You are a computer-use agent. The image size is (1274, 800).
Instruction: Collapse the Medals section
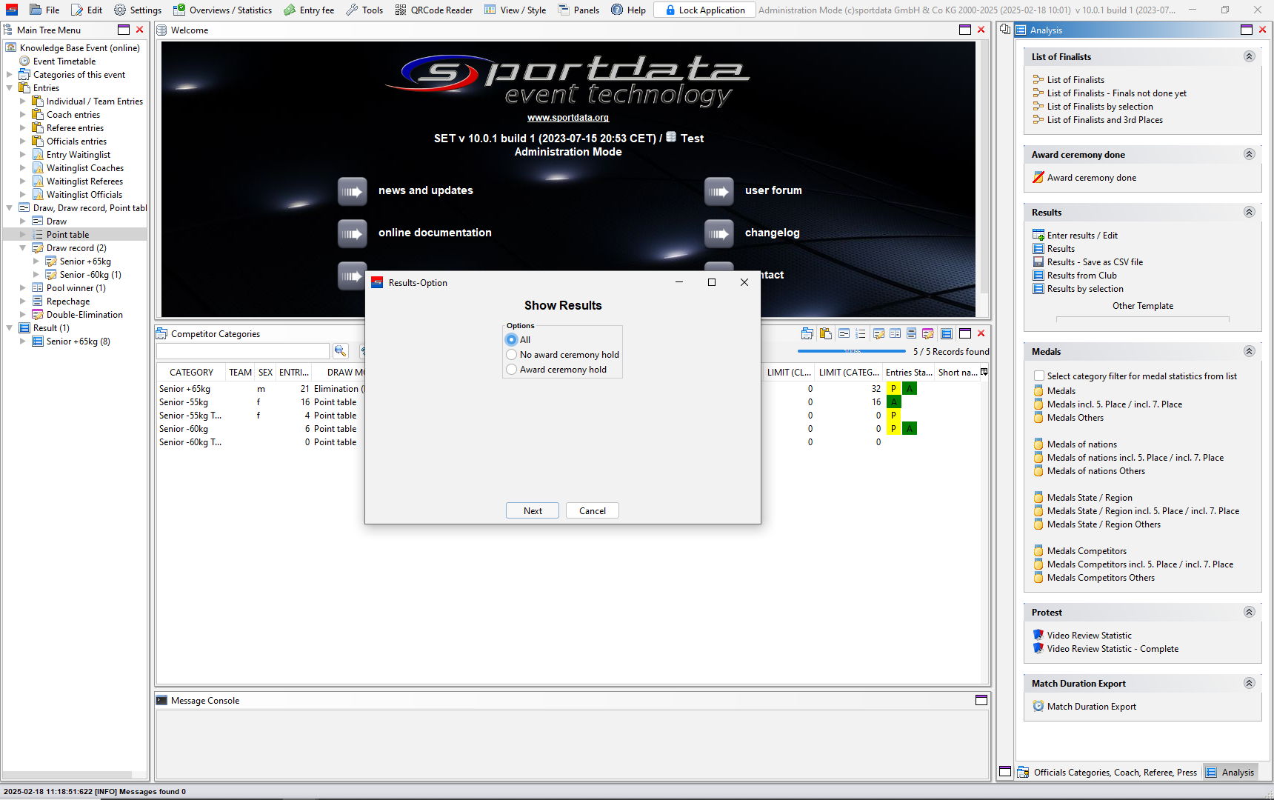1249,351
